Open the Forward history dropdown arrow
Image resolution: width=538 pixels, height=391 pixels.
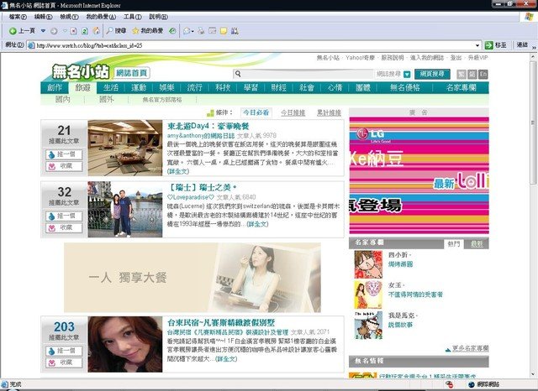point(65,31)
